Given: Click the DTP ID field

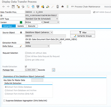Looking at the screenshot, I should coord(42,16).
